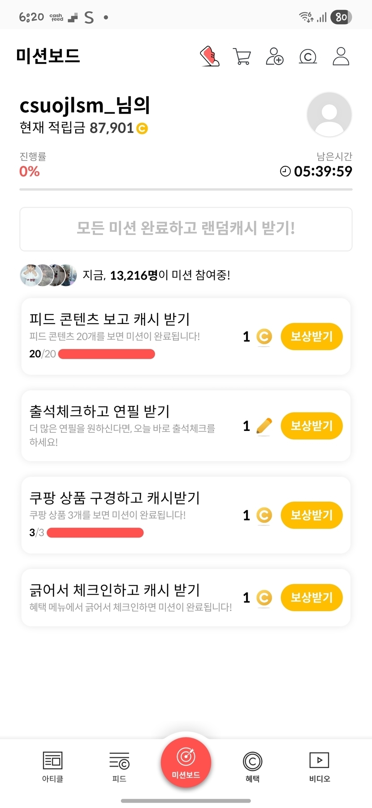Viewport: 372px width, 808px height.
Task: Switch to the 피드 tab
Action: click(x=119, y=767)
